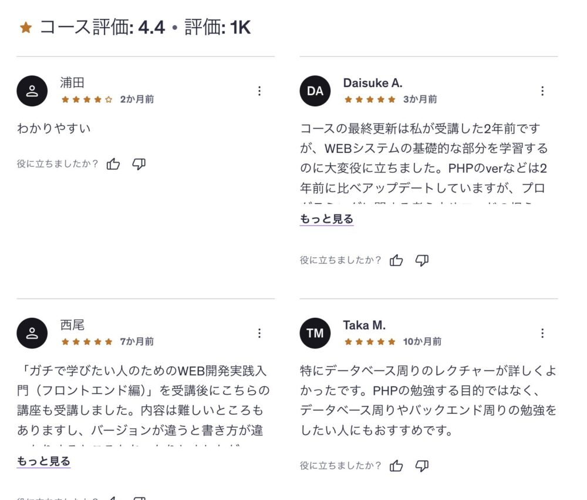Open three-dot menu on 西尾's review
The height and width of the screenshot is (500, 587).
[x=259, y=333]
